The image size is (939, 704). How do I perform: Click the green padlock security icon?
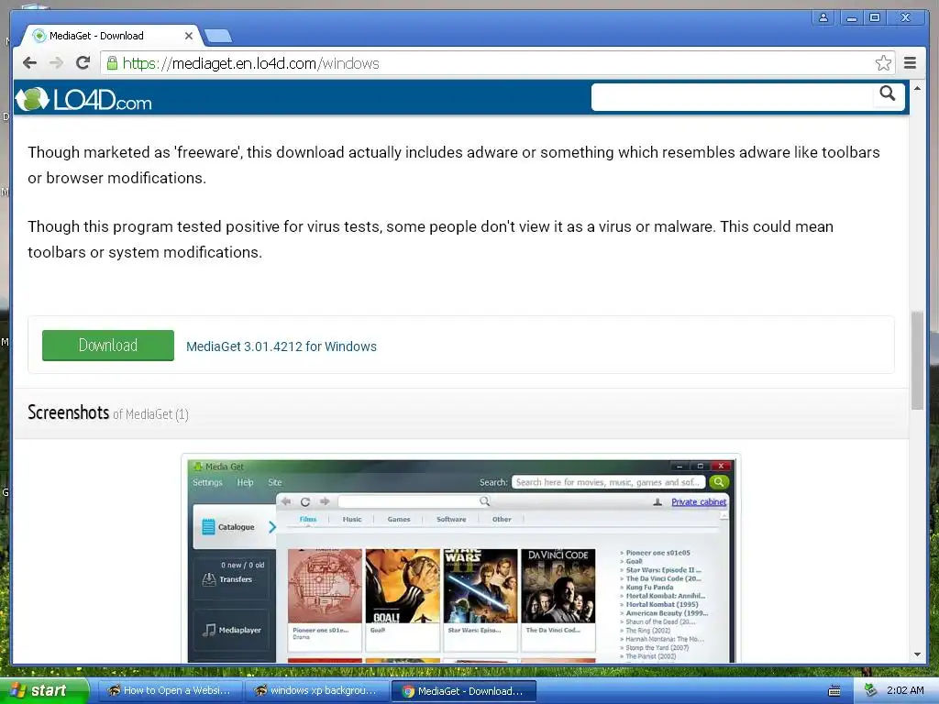tap(112, 63)
